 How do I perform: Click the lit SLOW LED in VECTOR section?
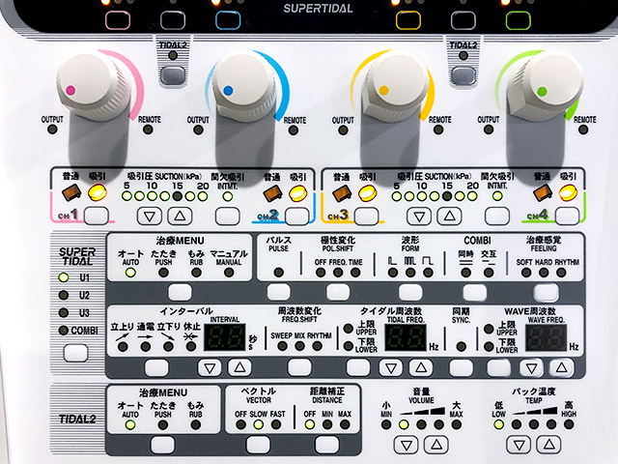[258, 424]
